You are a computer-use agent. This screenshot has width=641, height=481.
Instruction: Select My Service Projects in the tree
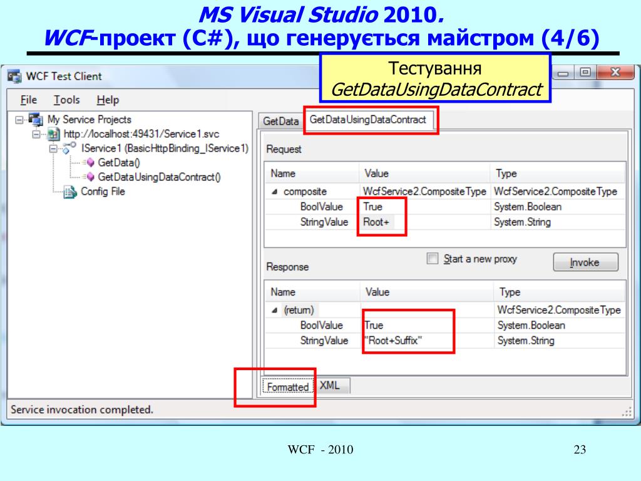90,120
